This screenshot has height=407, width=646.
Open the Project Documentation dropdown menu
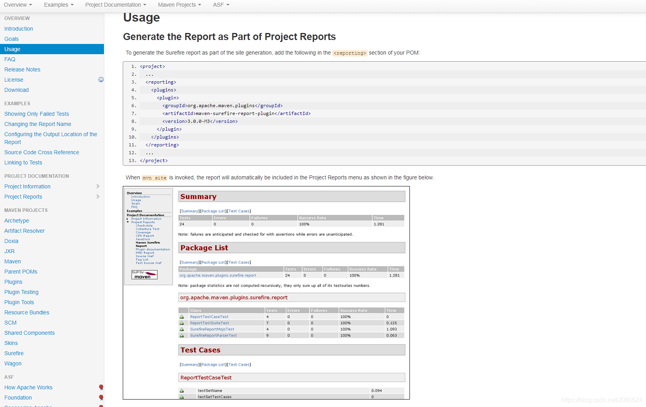pos(116,5)
